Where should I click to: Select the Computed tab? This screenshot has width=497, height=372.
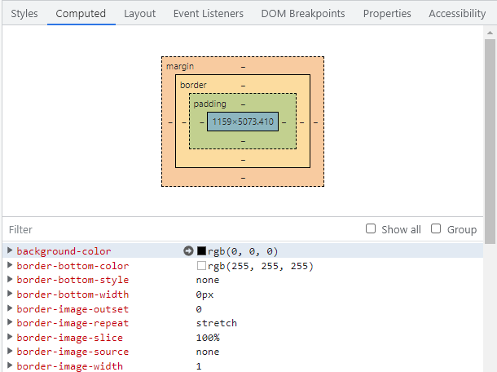coord(81,14)
